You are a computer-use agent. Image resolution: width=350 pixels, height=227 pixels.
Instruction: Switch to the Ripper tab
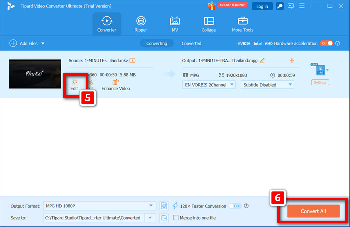tap(141, 24)
